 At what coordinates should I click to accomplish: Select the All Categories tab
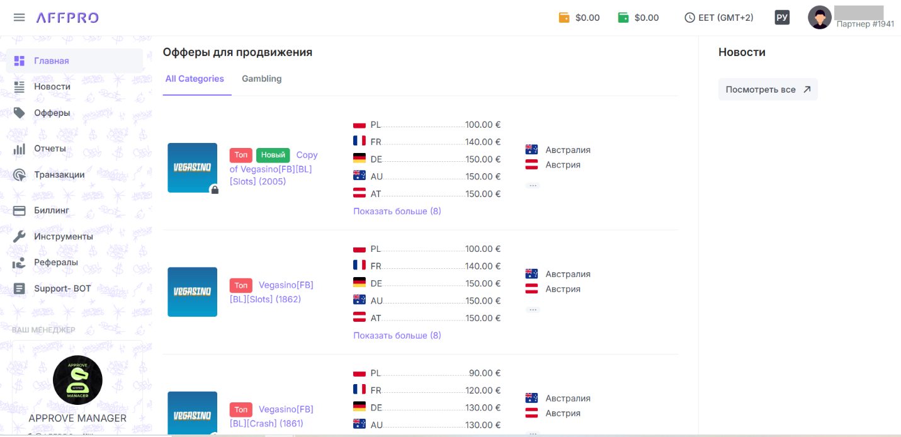click(x=195, y=79)
